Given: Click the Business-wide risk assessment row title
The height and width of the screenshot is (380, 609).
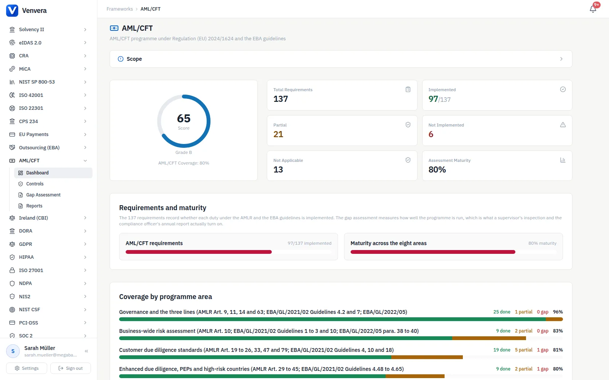Looking at the screenshot, I should pos(269,331).
